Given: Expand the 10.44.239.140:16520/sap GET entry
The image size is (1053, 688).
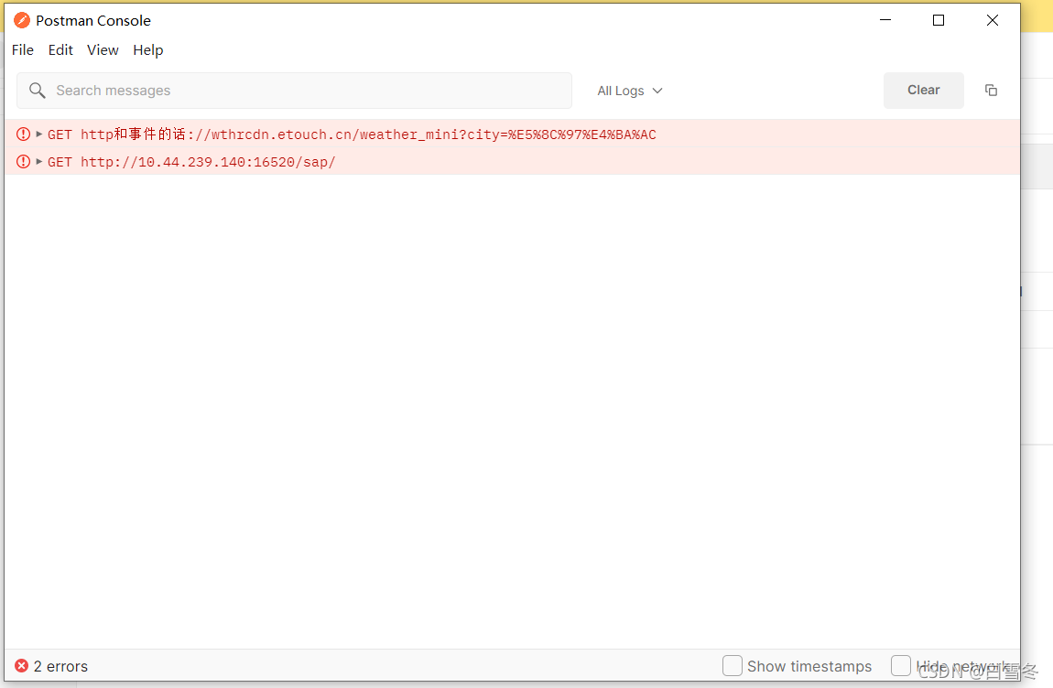Looking at the screenshot, I should (x=39, y=162).
